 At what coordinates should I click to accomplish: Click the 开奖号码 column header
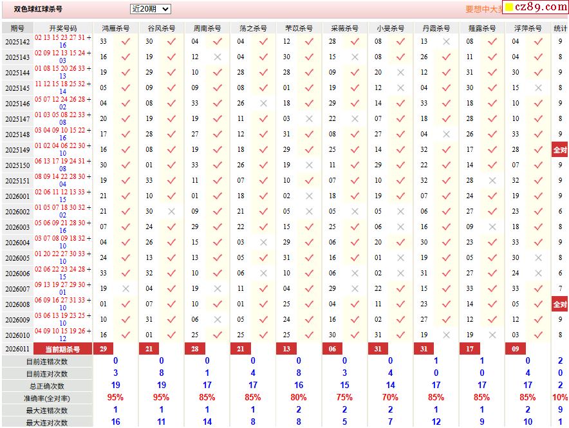pyautogui.click(x=62, y=28)
